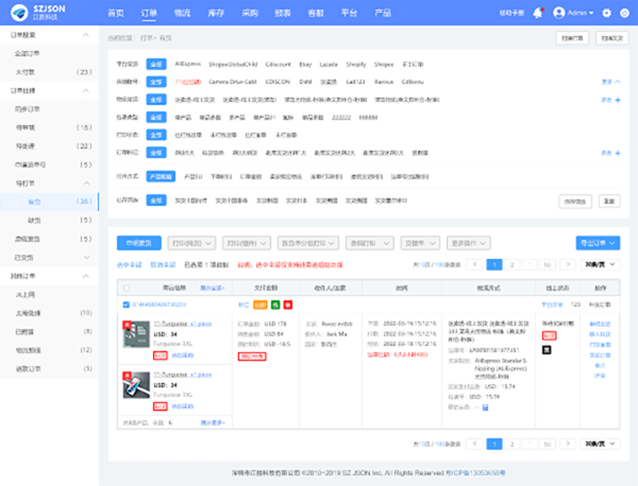Image resolution: width=638 pixels, height=486 pixels.
Task: Uncheck the order 814648804267 row checkbox
Action: click(x=126, y=304)
